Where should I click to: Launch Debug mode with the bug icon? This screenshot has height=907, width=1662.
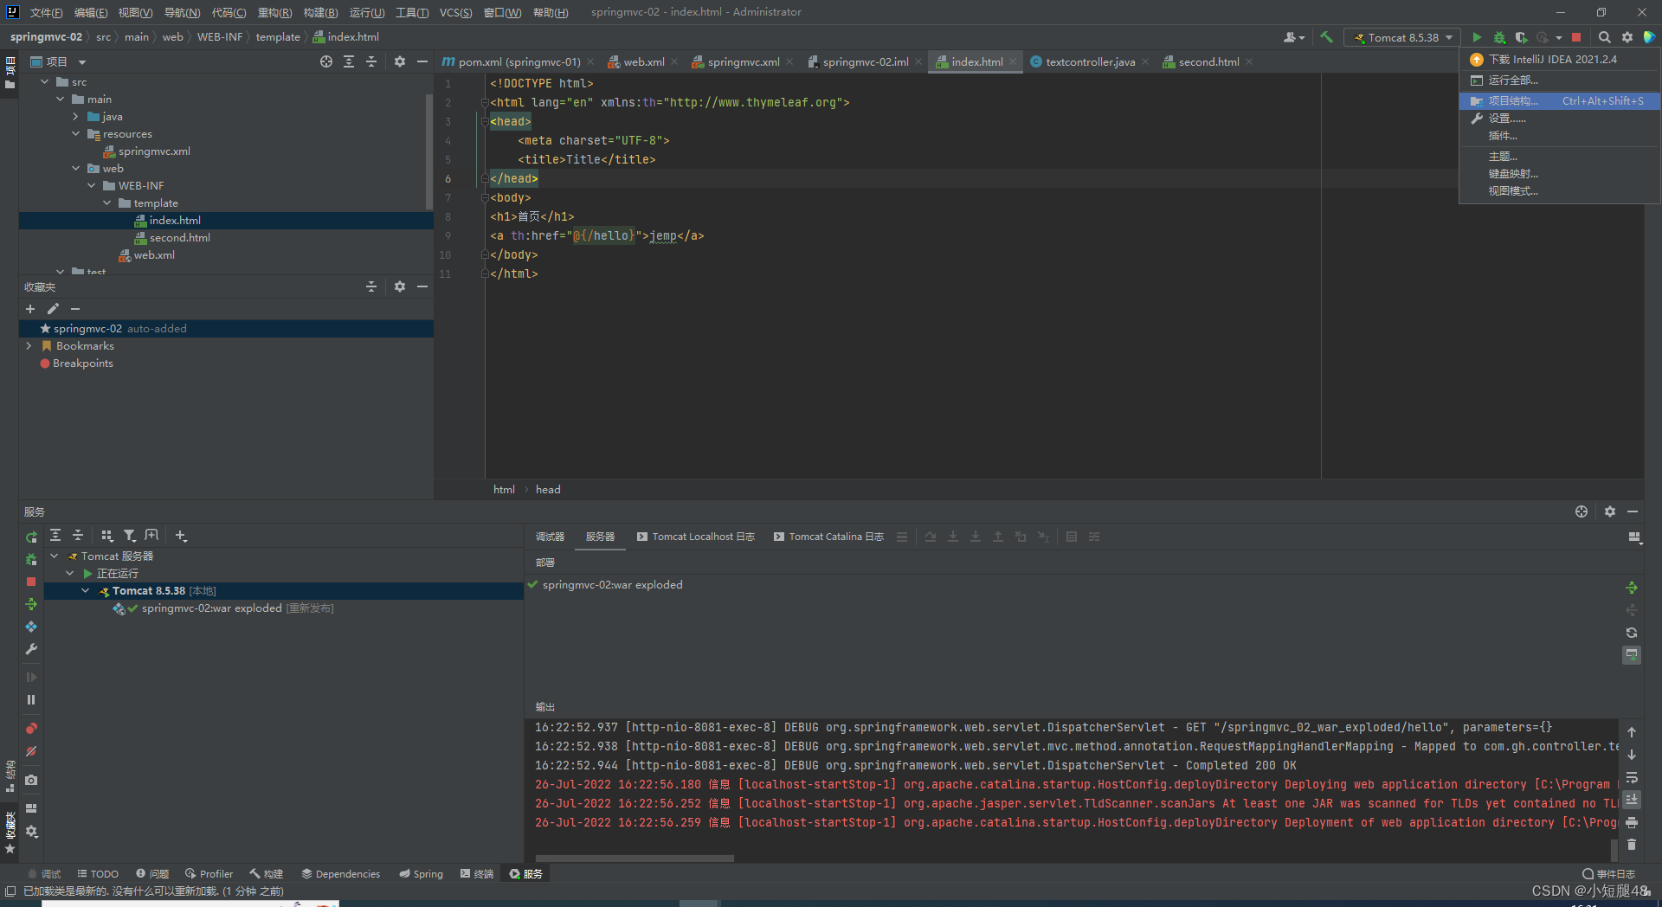tap(1499, 37)
